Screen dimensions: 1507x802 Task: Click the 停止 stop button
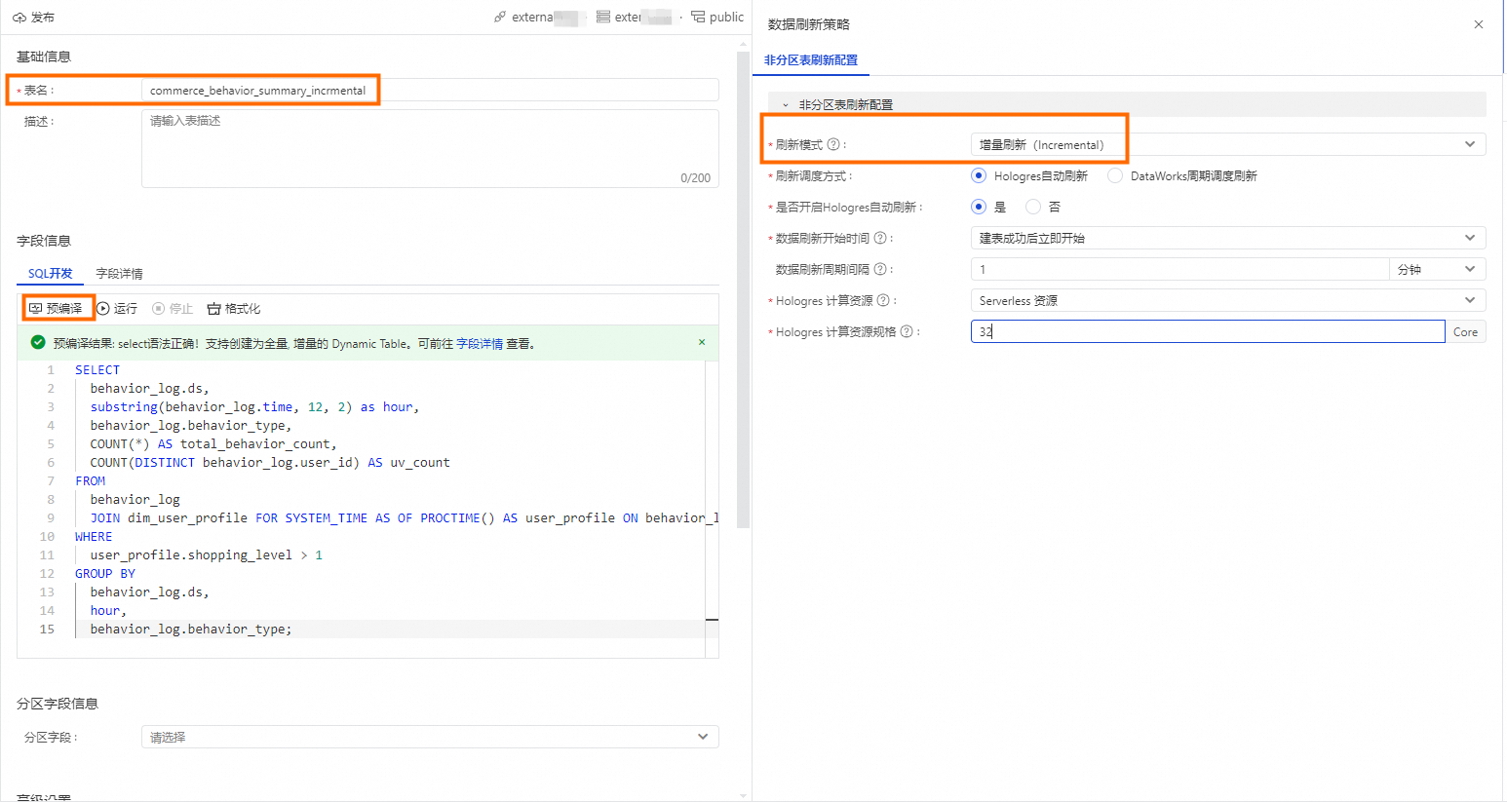pyautogui.click(x=173, y=308)
